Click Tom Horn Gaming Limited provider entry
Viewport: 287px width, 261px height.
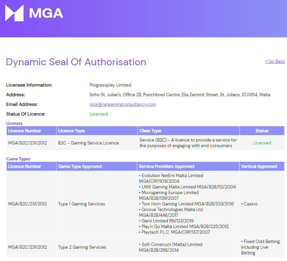pos(186,204)
